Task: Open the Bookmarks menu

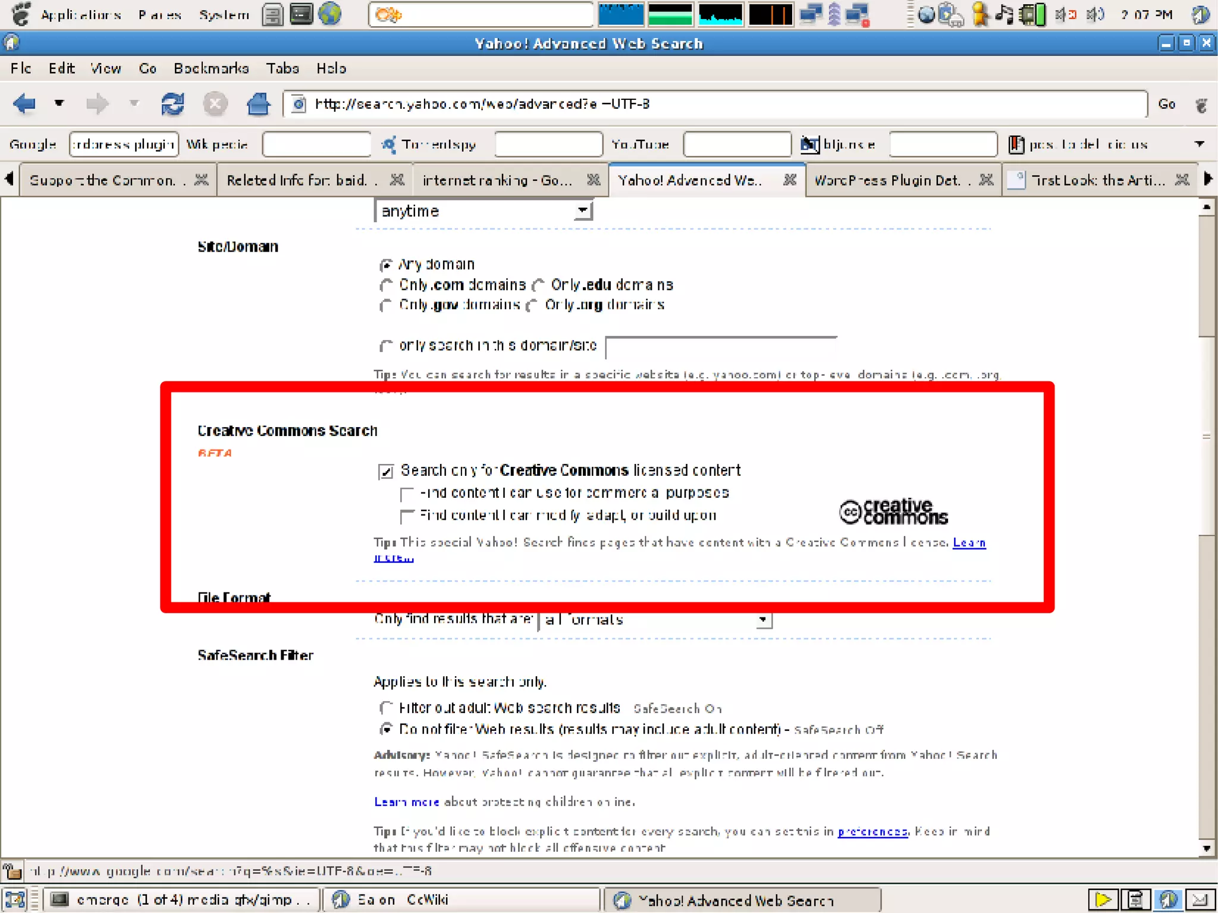Action: tap(211, 68)
